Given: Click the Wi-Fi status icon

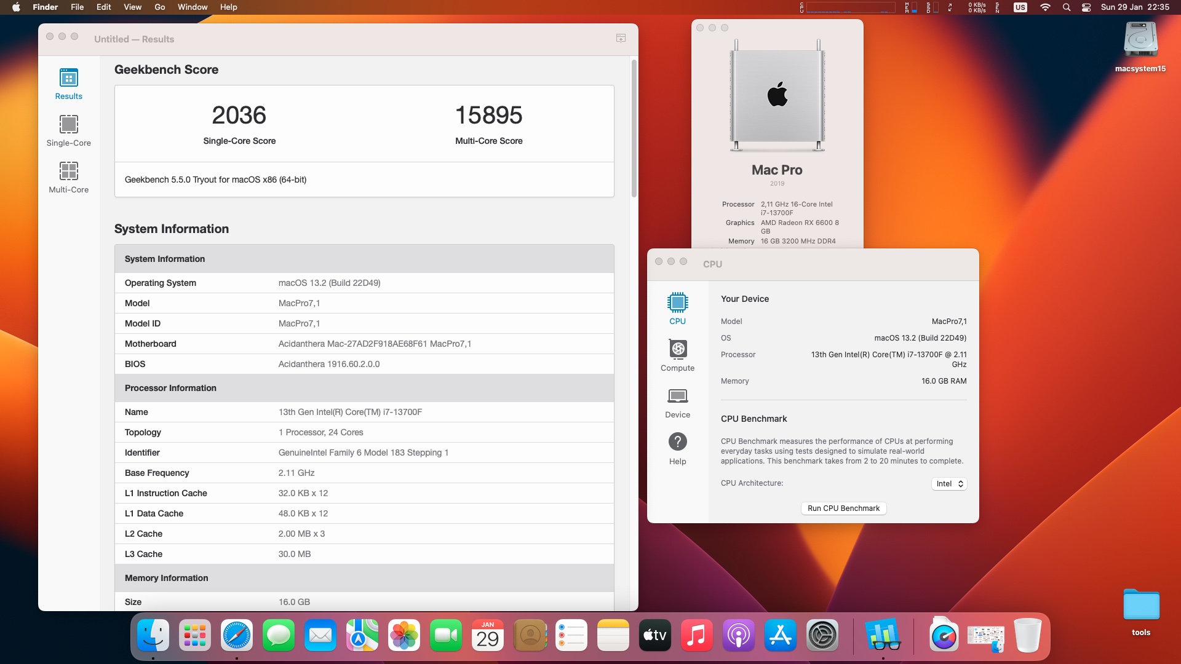Looking at the screenshot, I should tap(1045, 7).
